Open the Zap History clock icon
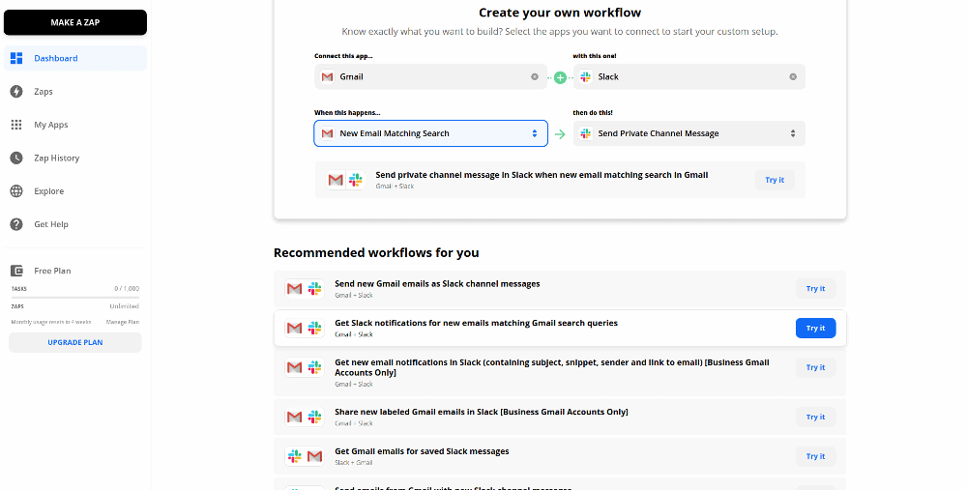 coord(16,159)
